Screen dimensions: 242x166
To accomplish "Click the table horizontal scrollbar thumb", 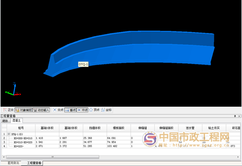I will 53,157.
